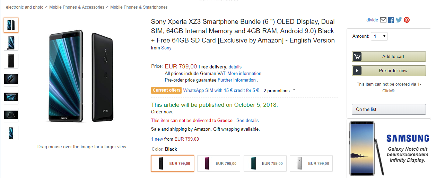
Task: Open WhatsApp SIM credit offer link
Action: 221,90
